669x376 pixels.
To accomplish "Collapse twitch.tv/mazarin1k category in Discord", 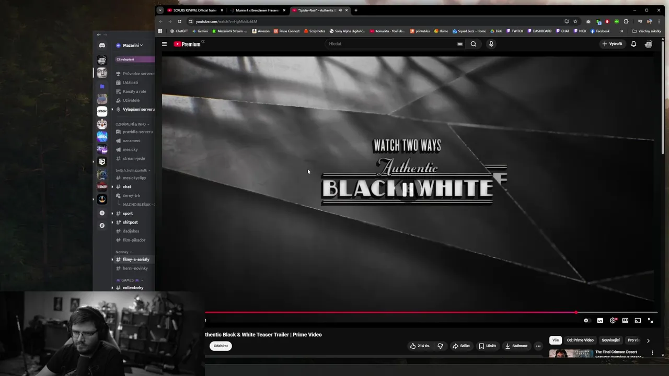I will [x=133, y=170].
